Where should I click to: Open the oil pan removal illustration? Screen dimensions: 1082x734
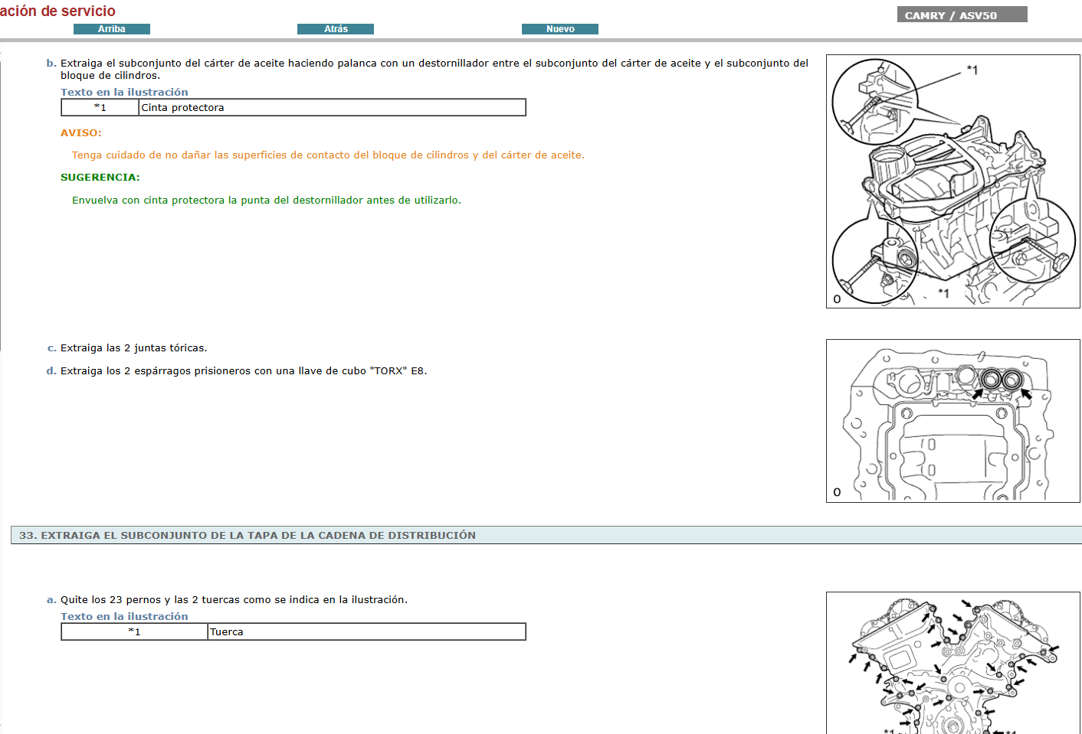coord(952,181)
